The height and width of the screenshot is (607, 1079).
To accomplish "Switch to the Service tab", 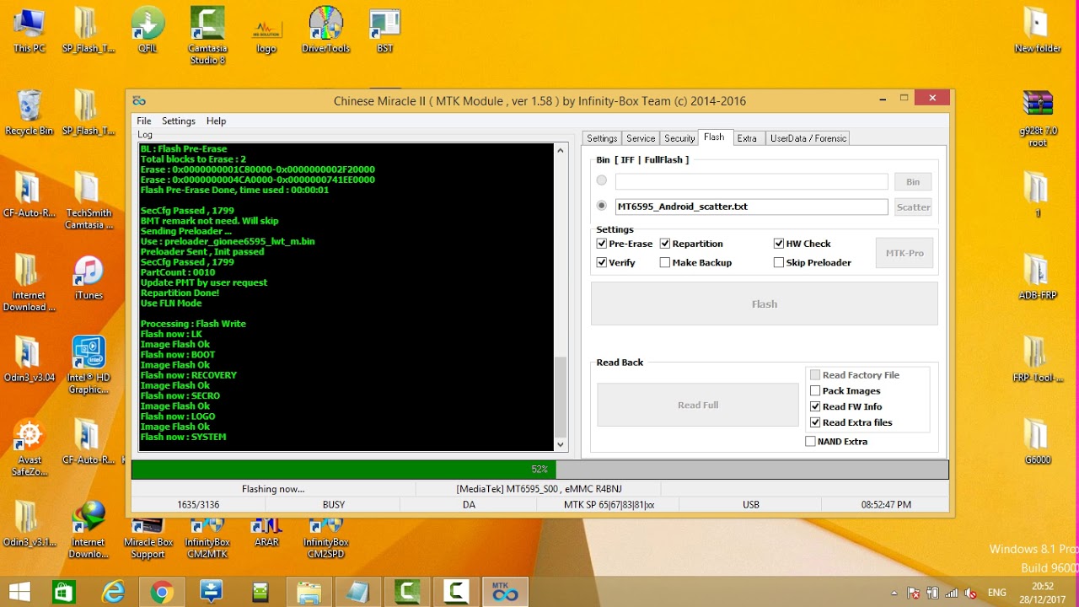I will [641, 138].
